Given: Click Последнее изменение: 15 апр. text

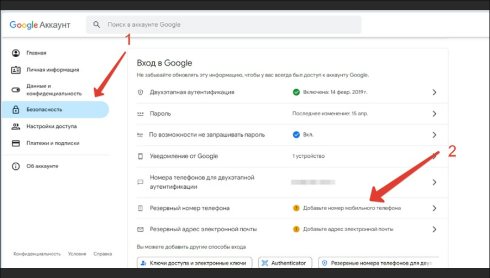Looking at the screenshot, I should click(x=330, y=114).
